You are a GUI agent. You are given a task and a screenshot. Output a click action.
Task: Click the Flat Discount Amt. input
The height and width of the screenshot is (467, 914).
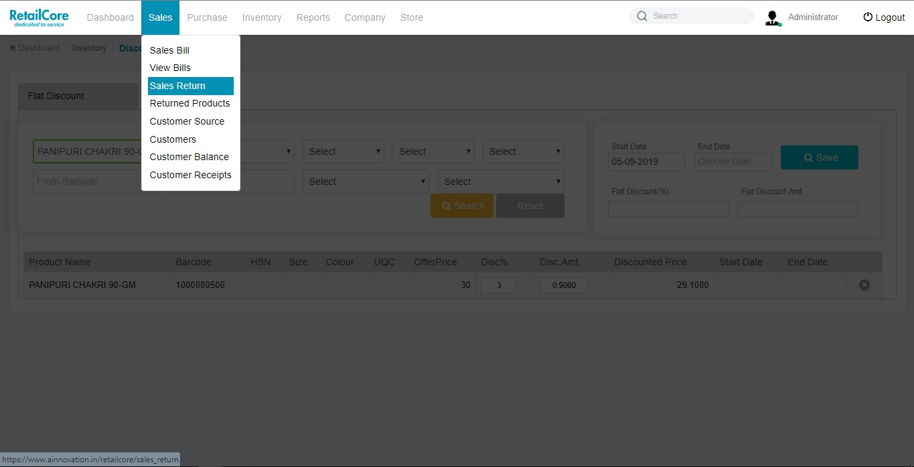797,209
